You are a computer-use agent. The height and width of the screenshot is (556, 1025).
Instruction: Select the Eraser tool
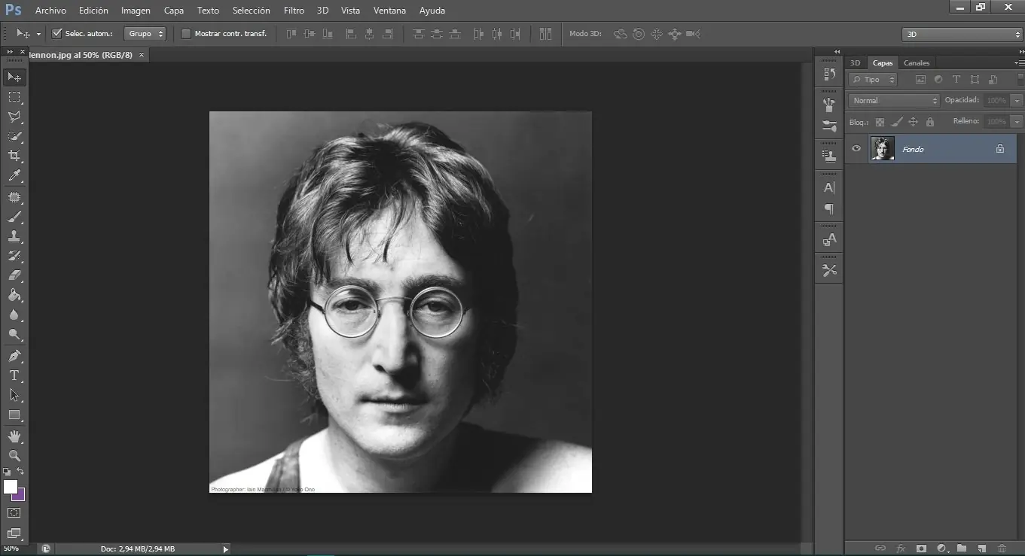[x=14, y=275]
